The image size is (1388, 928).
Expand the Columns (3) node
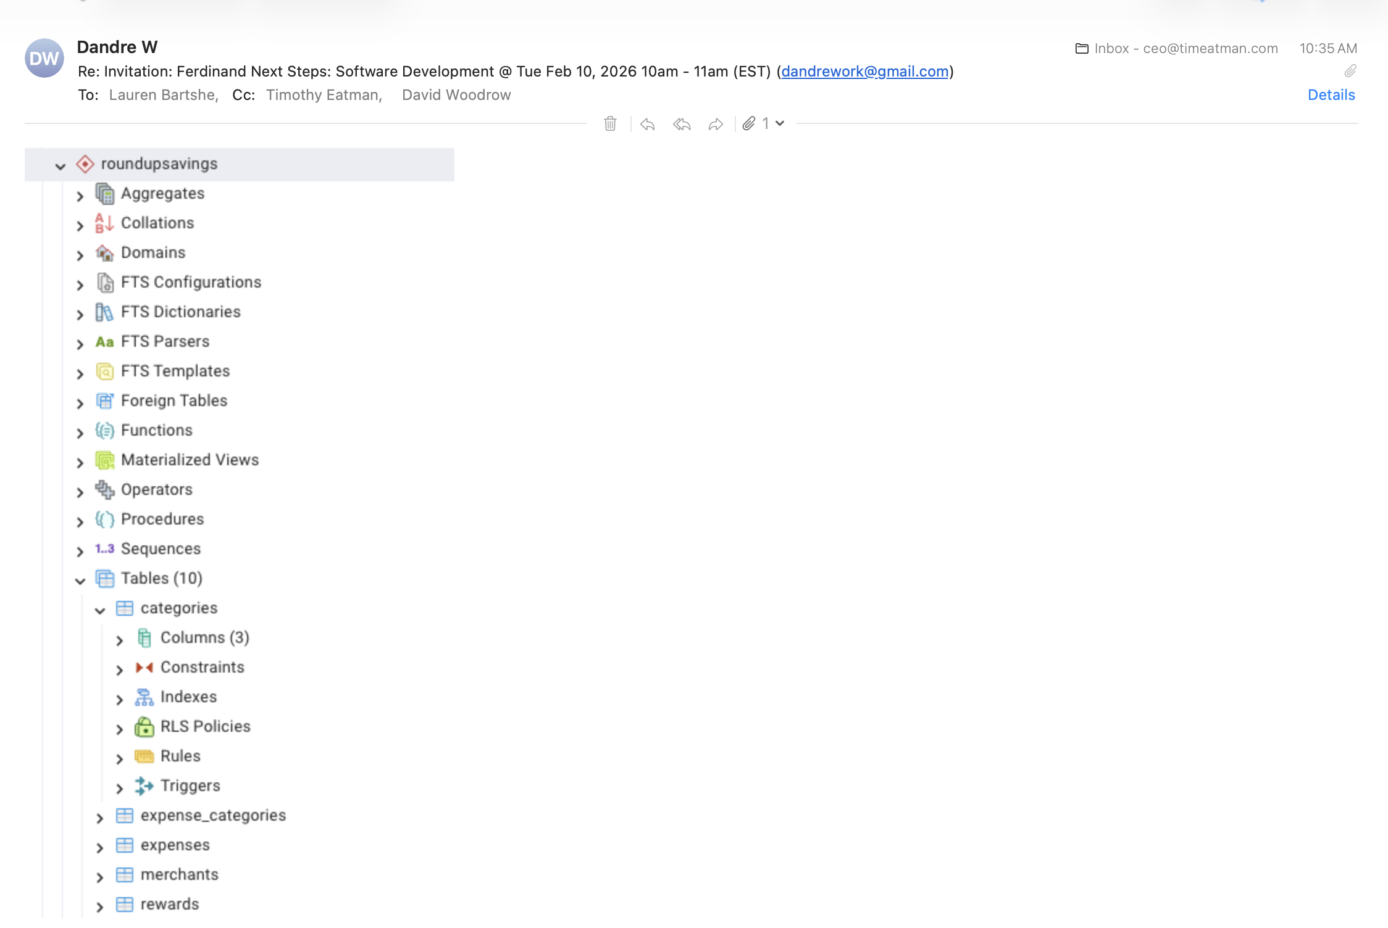(x=120, y=640)
